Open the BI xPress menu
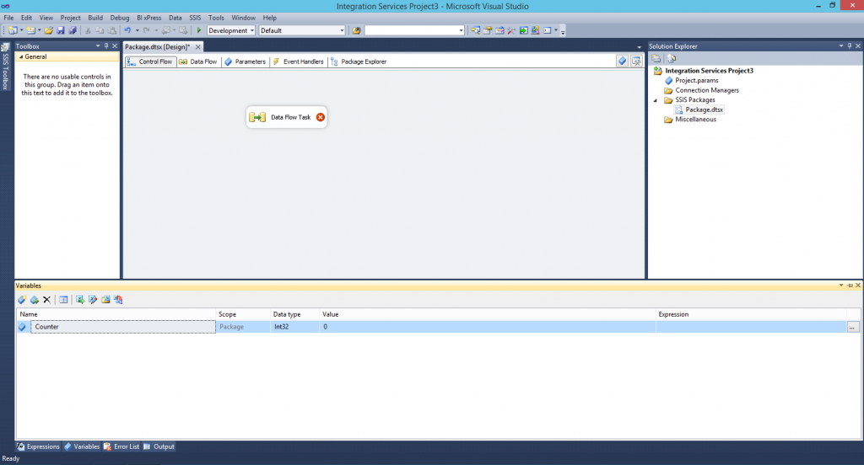864x465 pixels. point(148,18)
